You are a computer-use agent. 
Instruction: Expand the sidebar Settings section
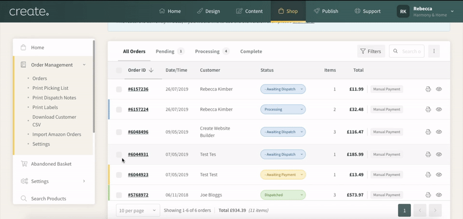pos(84,181)
